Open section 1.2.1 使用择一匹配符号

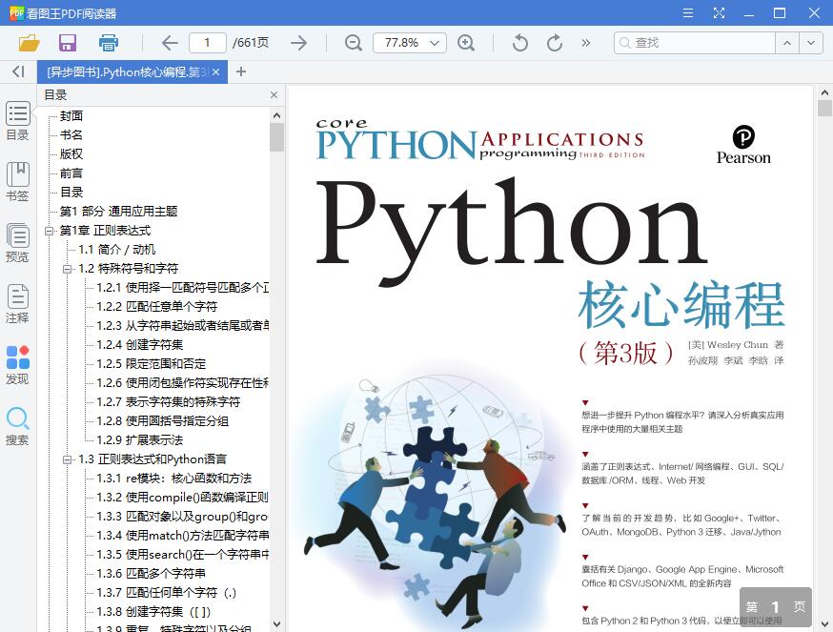(183, 288)
